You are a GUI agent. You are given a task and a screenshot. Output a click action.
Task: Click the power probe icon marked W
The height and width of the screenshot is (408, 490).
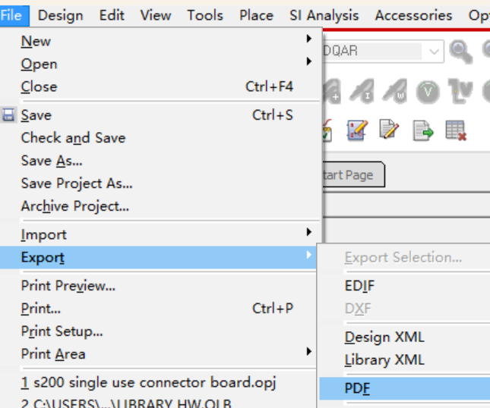tap(395, 91)
